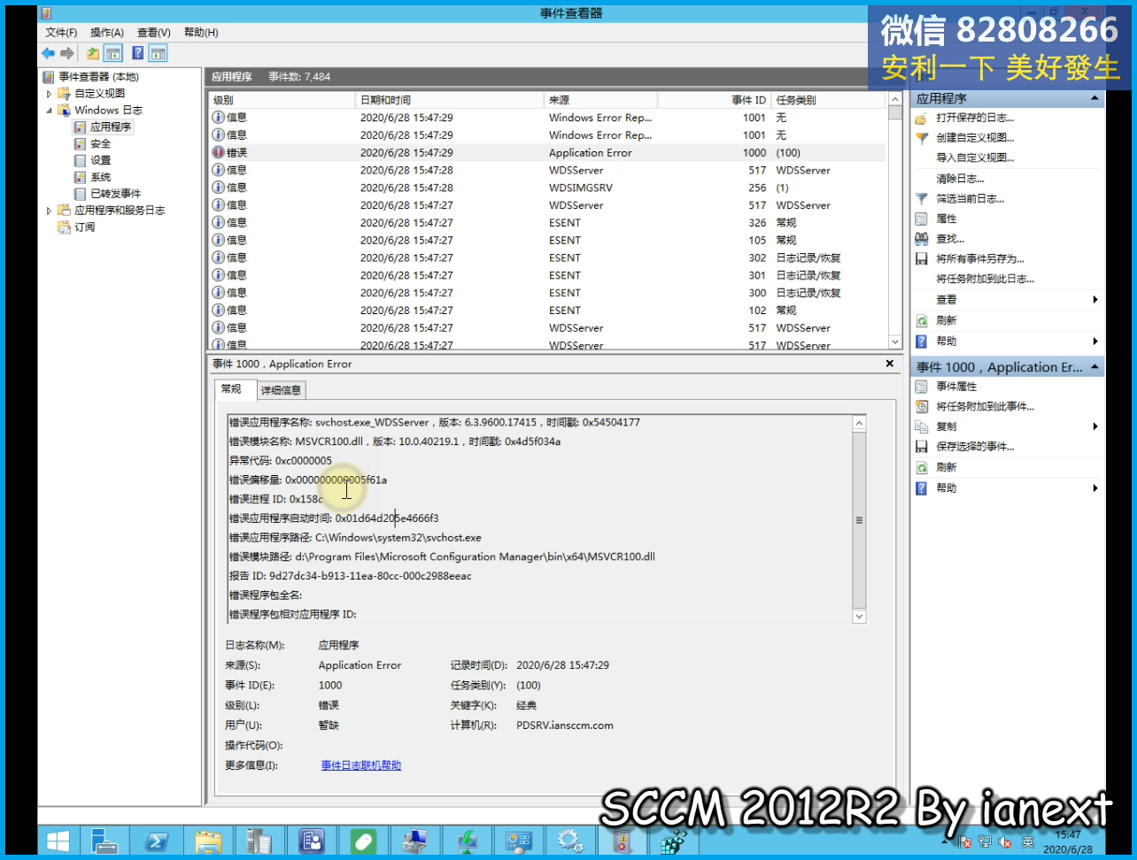Open the 文件(F) menu
The image size is (1137, 860).
pos(61,33)
